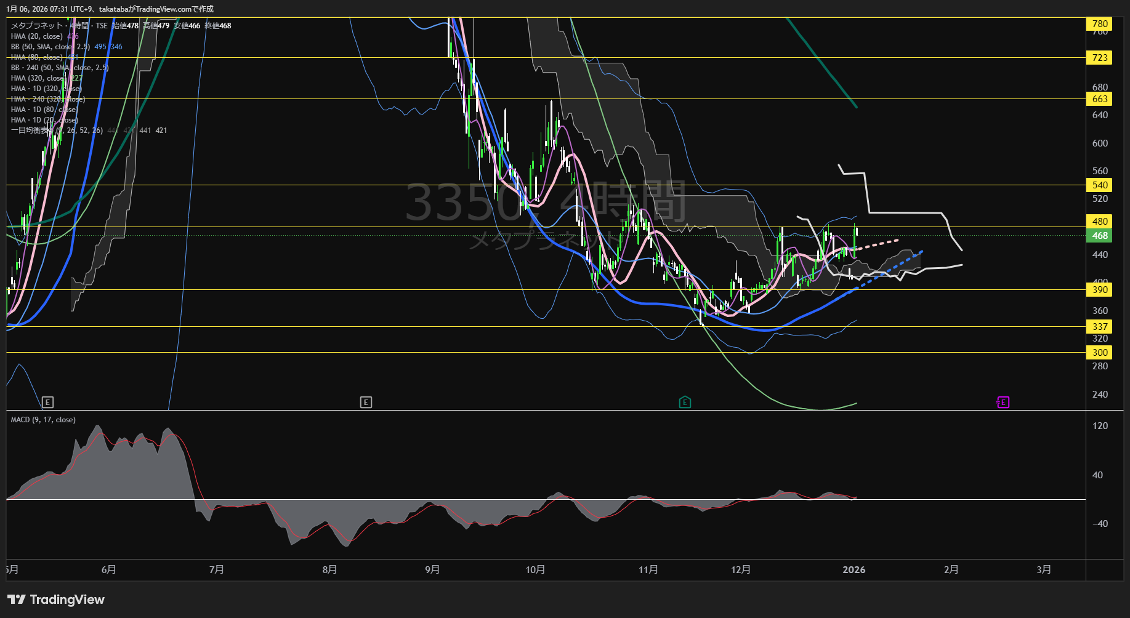Viewport: 1130px width, 618px height.
Task: Click the chart creation header text
Action: point(110,9)
